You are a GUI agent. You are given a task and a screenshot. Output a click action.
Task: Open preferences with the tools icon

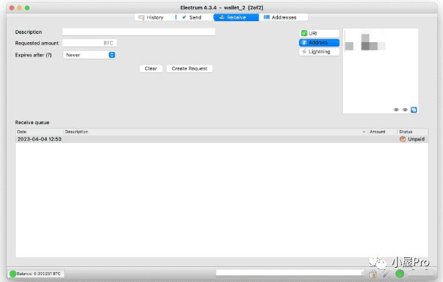pos(386,274)
